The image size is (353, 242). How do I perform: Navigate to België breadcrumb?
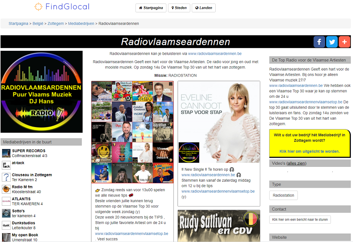point(38,24)
